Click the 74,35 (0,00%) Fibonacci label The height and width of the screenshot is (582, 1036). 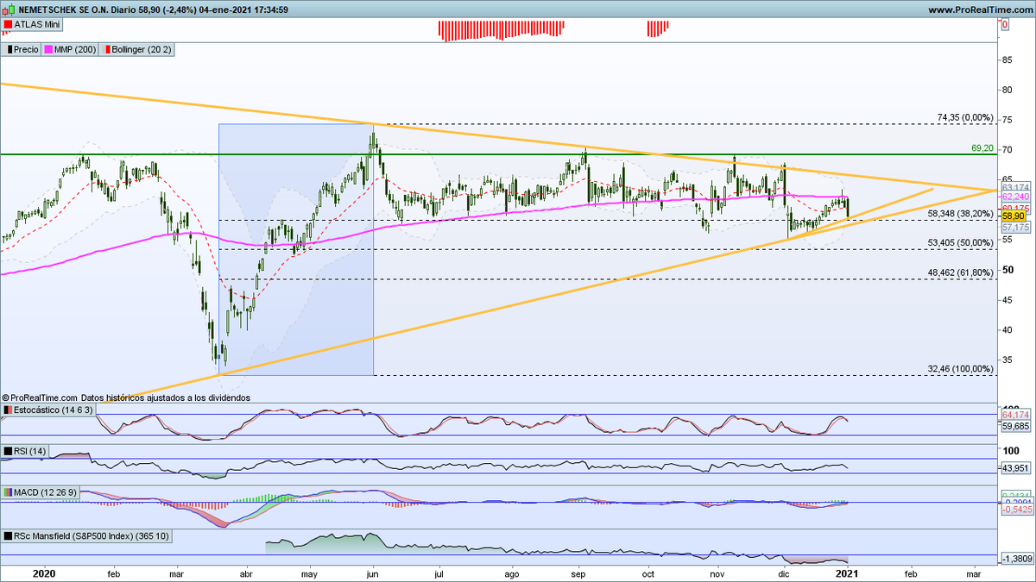pyautogui.click(x=966, y=117)
